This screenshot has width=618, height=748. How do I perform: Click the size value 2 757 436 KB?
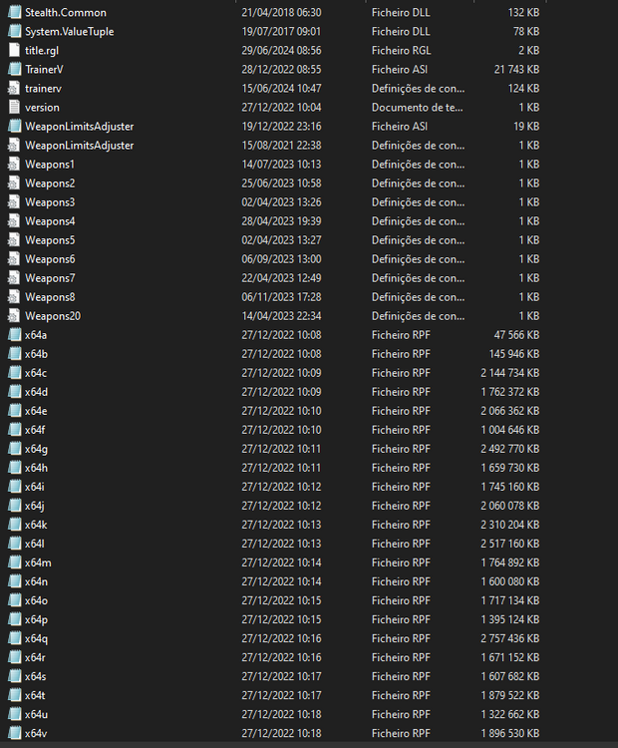(510, 638)
